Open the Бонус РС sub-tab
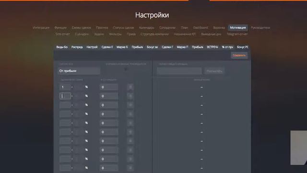 (243, 47)
